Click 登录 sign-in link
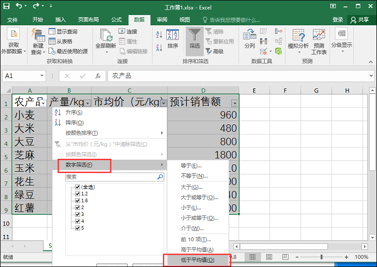 (338, 19)
